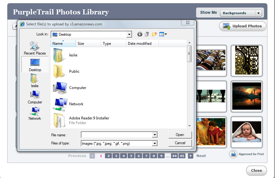This screenshot has height=178, width=275.
Task: Sort by the Type column header
Action: tap(113, 43)
